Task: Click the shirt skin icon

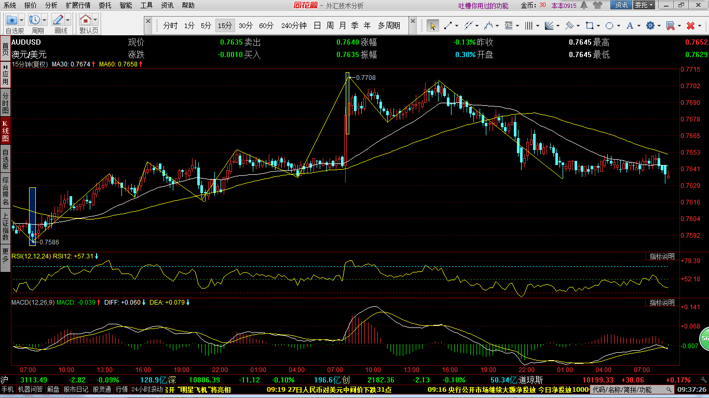Action: (597, 5)
